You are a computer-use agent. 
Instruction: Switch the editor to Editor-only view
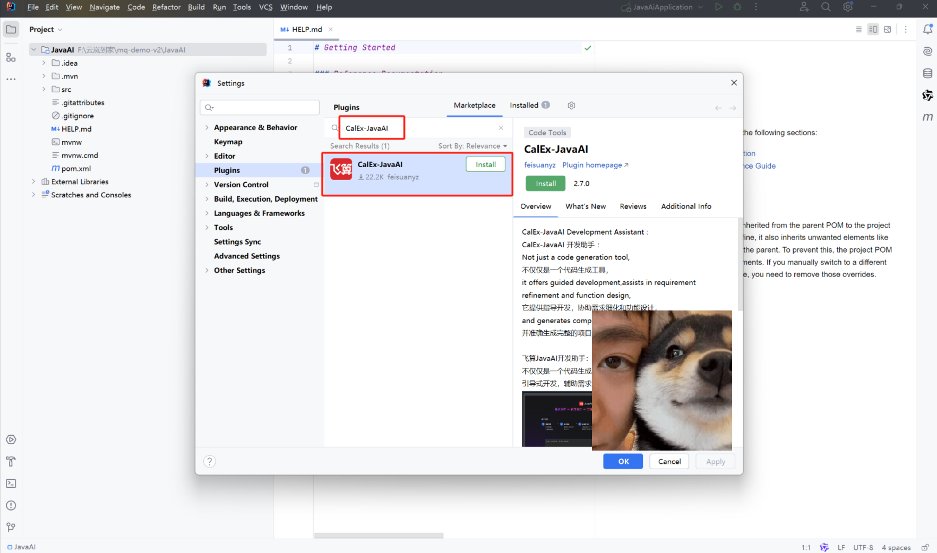click(x=858, y=29)
